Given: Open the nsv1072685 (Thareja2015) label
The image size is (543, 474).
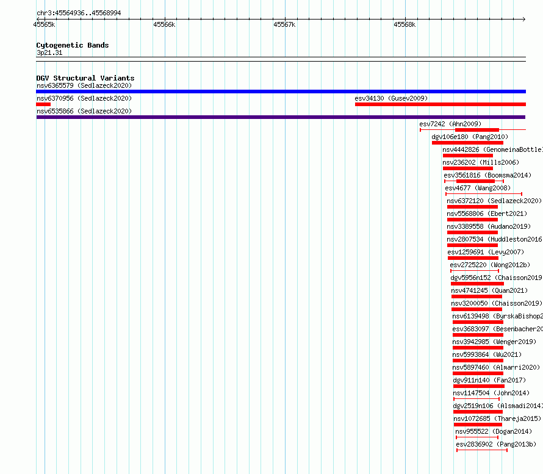Looking at the screenshot, I should click(497, 418).
